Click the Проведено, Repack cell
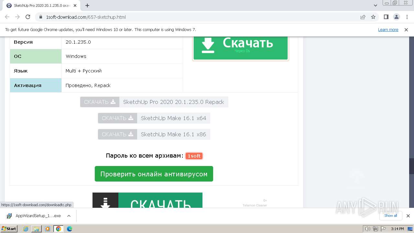This screenshot has width=414, height=233. tap(122, 85)
